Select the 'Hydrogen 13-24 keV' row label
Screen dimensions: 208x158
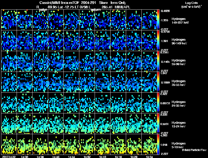pos(179,125)
